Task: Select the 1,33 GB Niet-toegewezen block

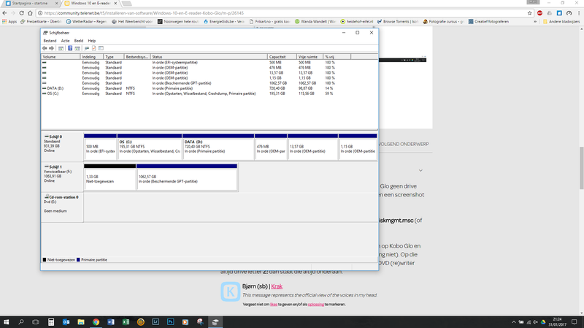Action: coord(109,179)
